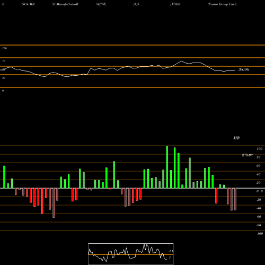This screenshot has width=265, height=265.
Task: Click the -60 axis label in MR chart
Action: tap(259, 217)
